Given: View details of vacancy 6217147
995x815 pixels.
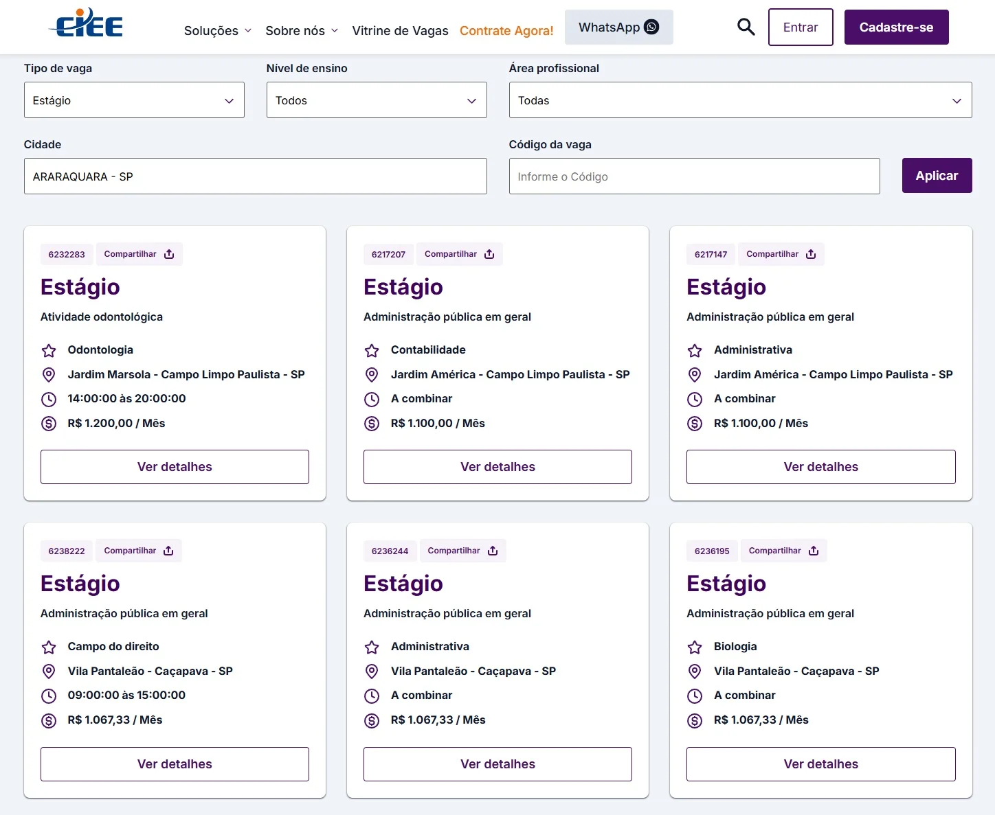Looking at the screenshot, I should (x=821, y=467).
